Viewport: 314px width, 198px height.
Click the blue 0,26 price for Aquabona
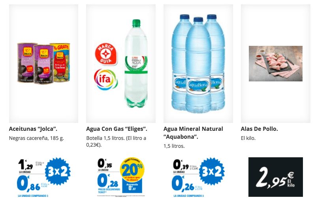183,183
